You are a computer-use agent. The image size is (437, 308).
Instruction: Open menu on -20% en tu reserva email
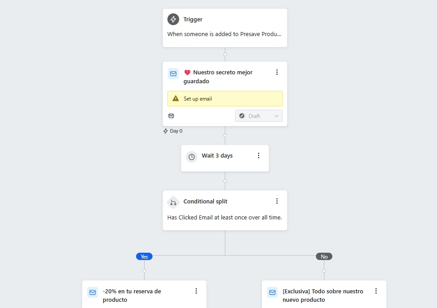tap(196, 291)
